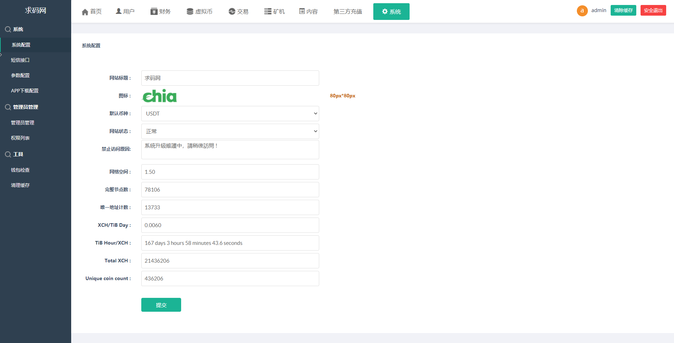Click the mining machine server icon
Image resolution: width=674 pixels, height=343 pixels.
(268, 11)
